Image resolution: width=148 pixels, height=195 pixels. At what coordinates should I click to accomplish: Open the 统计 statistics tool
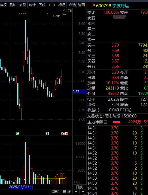coord(32,5)
